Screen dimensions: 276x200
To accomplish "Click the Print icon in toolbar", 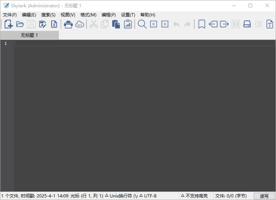I will tap(68, 25).
